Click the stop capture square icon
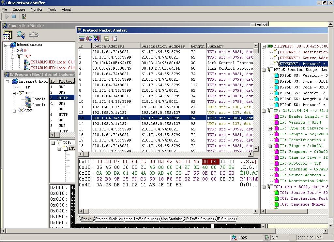This screenshot has height=242, width=334. pos(14,17)
